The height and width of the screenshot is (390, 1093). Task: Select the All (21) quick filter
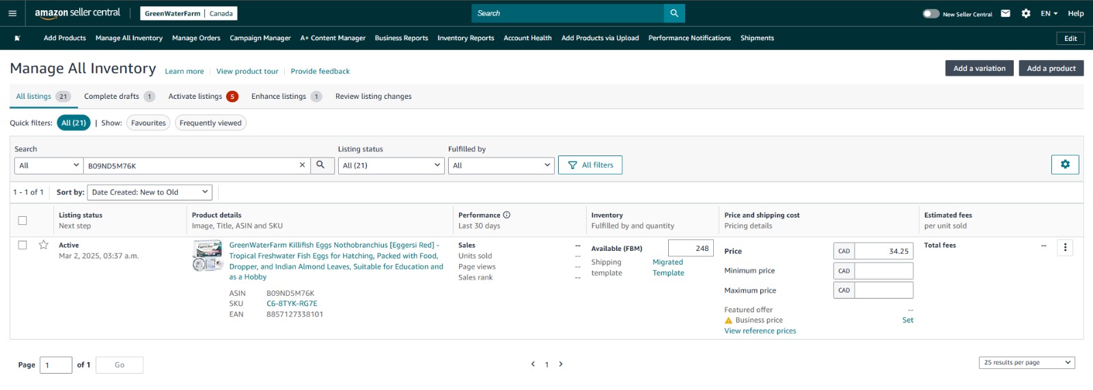pos(74,123)
